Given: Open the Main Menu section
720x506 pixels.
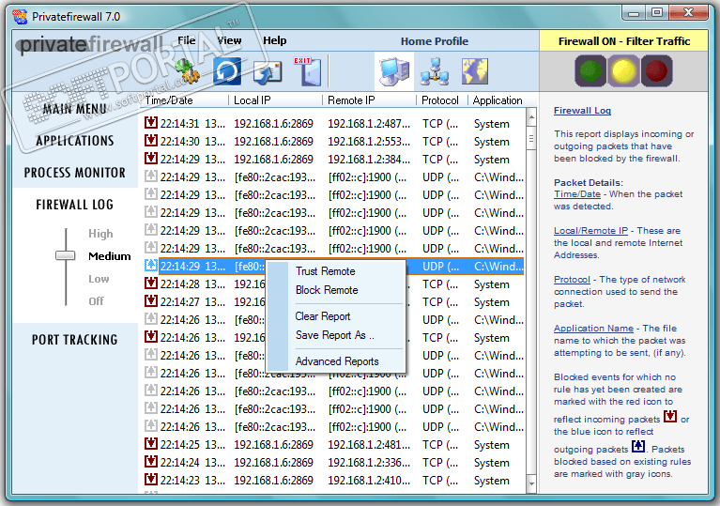Looking at the screenshot, I should point(75,109).
